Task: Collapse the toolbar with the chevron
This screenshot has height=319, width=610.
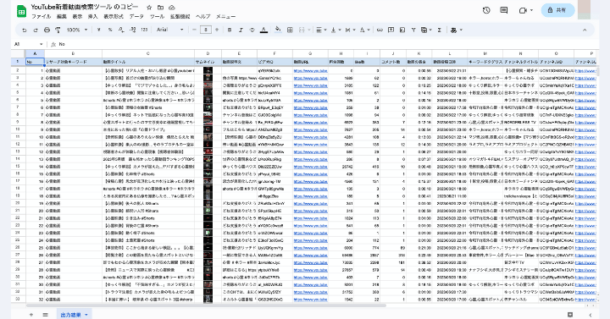Action: 585,30
